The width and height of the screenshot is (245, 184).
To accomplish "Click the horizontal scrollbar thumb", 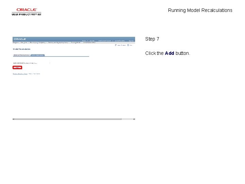I will [68, 119].
